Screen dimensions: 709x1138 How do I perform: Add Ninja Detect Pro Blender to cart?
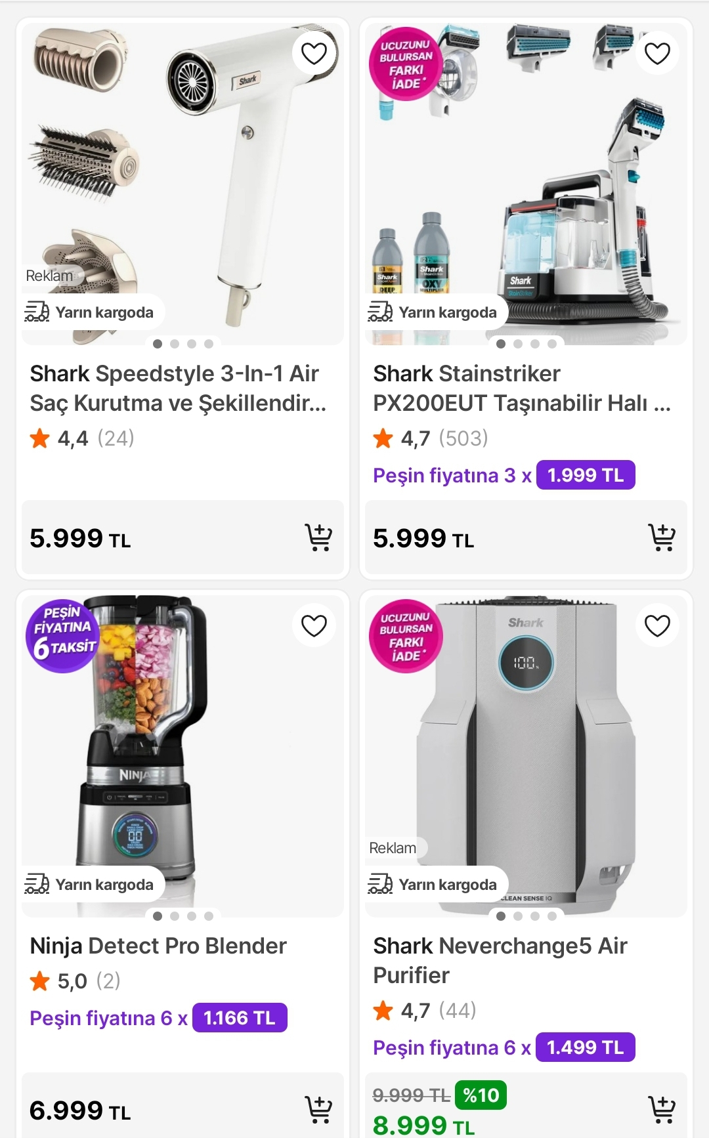[318, 1110]
